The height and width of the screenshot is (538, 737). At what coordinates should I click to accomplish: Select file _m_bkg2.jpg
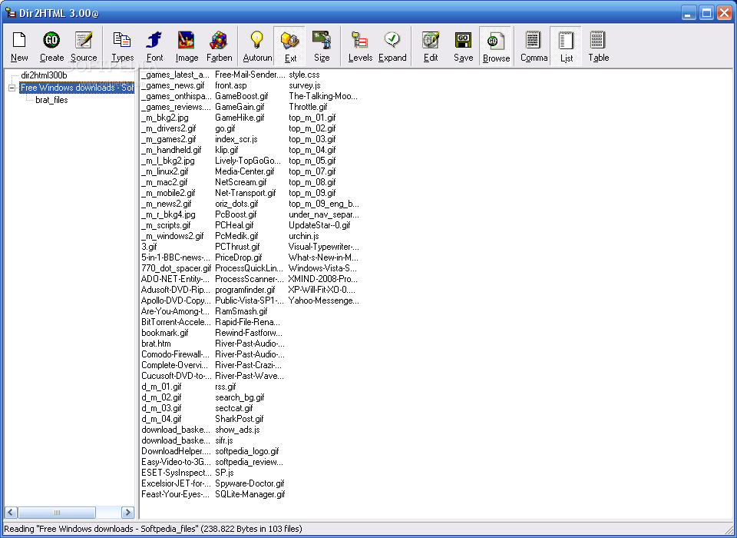pos(165,118)
